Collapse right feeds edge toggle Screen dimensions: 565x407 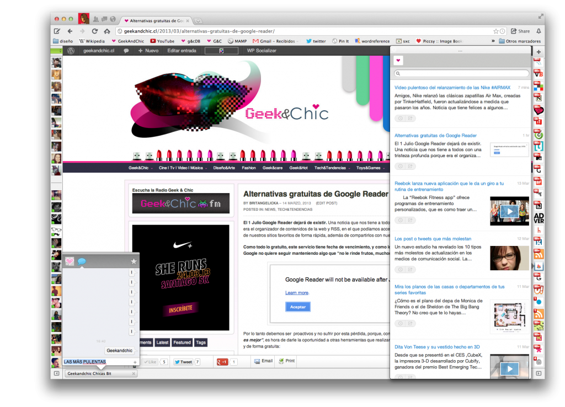539,373
